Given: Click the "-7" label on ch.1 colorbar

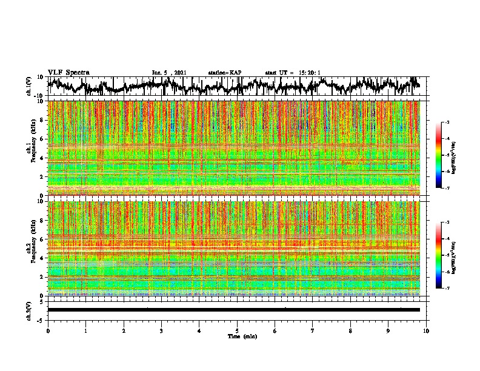Looking at the screenshot, I should 447,189.
